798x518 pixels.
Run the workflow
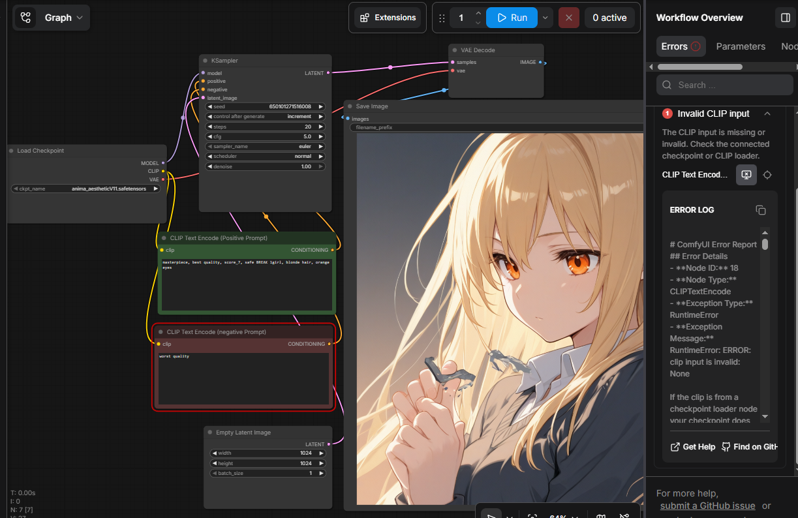tap(512, 18)
